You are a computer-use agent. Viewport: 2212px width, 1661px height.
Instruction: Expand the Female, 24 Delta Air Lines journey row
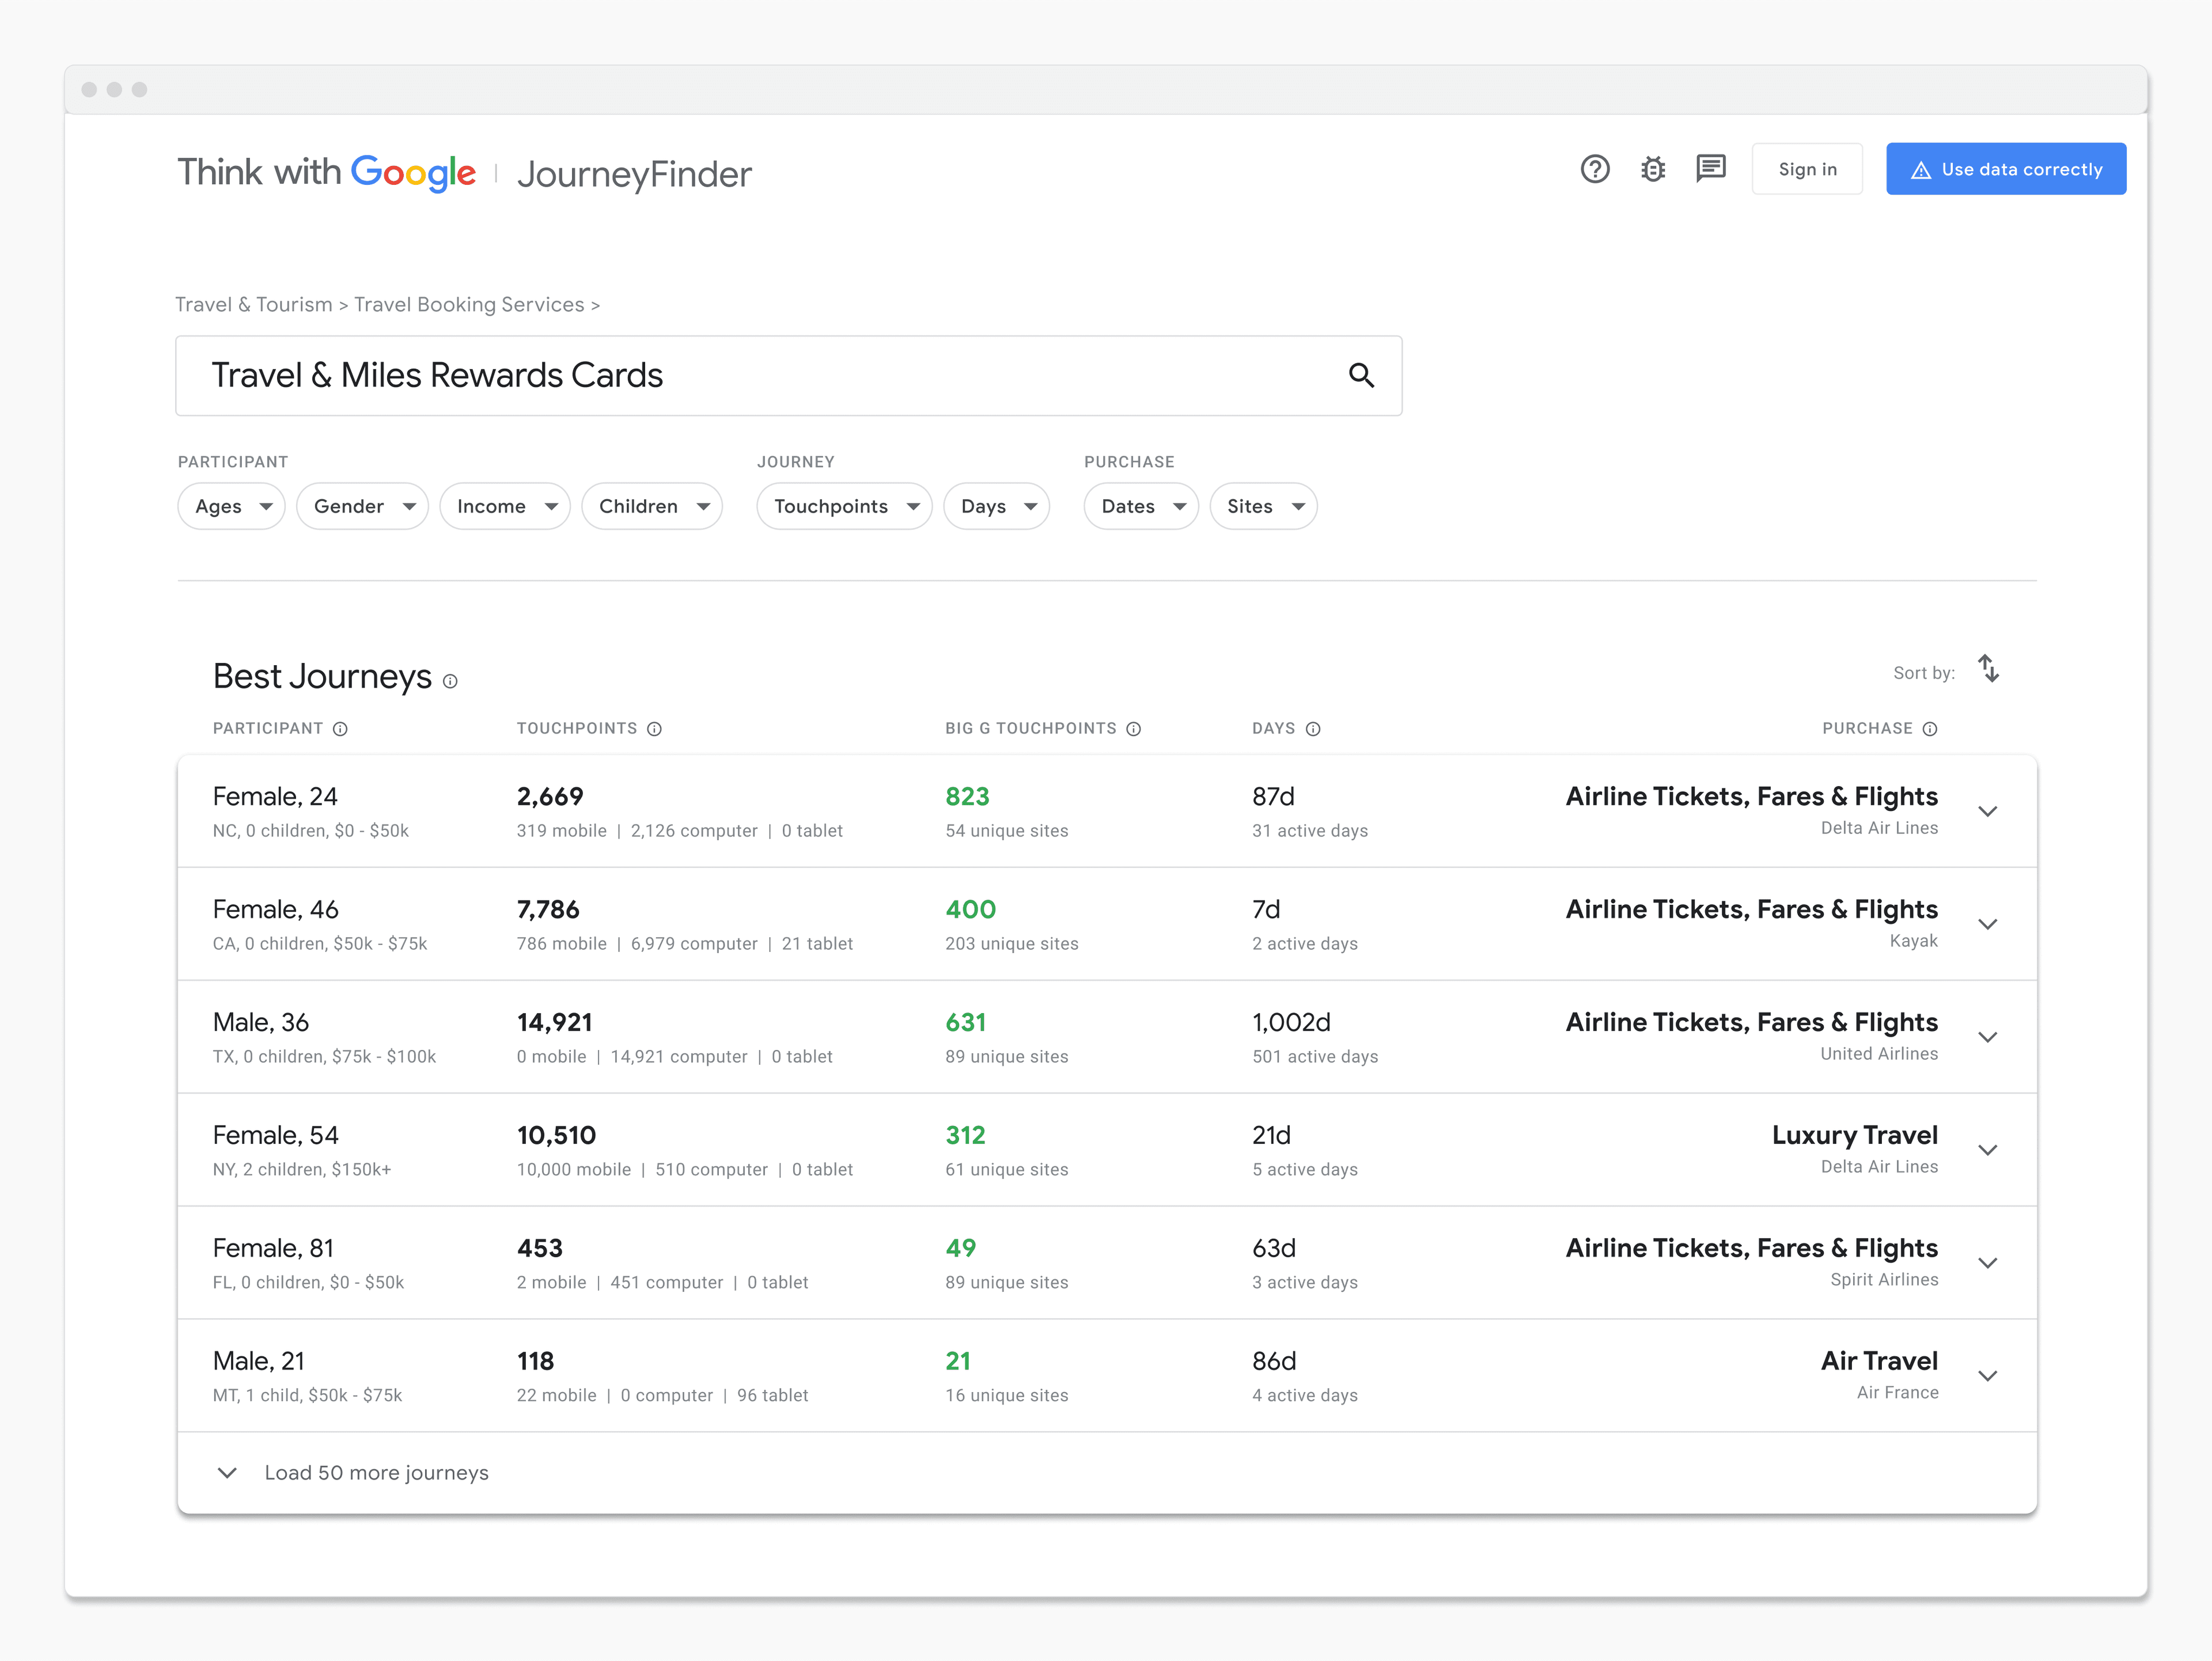[1988, 812]
